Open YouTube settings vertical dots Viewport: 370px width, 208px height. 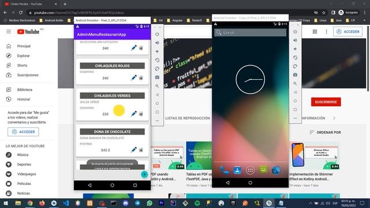point(326,32)
